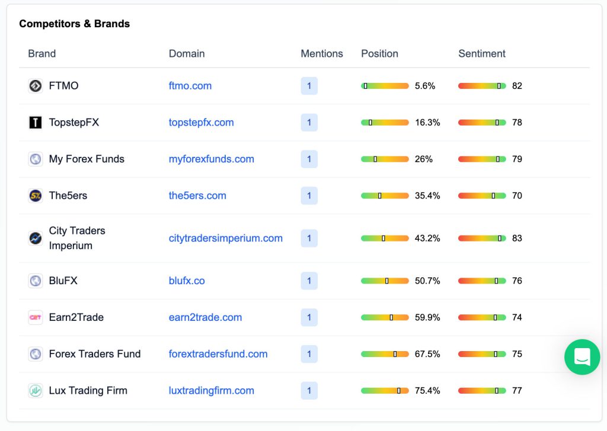Click the My Forex Funds brand icon
Screen dimensions: 607x431
tap(36, 159)
